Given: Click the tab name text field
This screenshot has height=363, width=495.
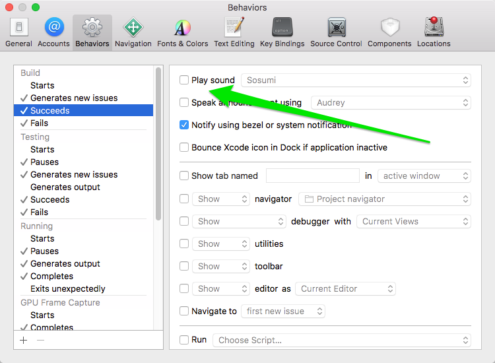Looking at the screenshot, I should 313,176.
